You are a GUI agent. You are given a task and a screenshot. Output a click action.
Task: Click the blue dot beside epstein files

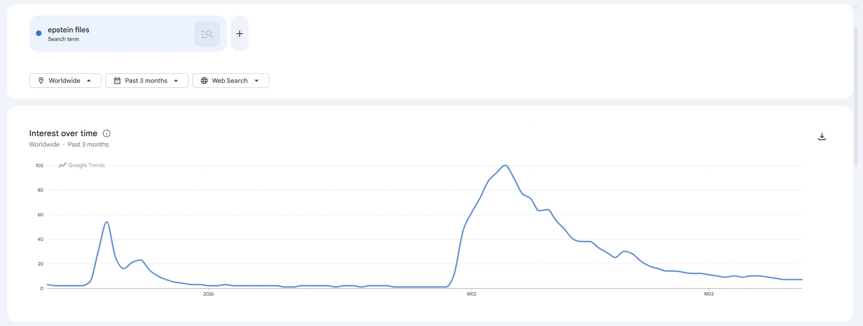click(39, 33)
